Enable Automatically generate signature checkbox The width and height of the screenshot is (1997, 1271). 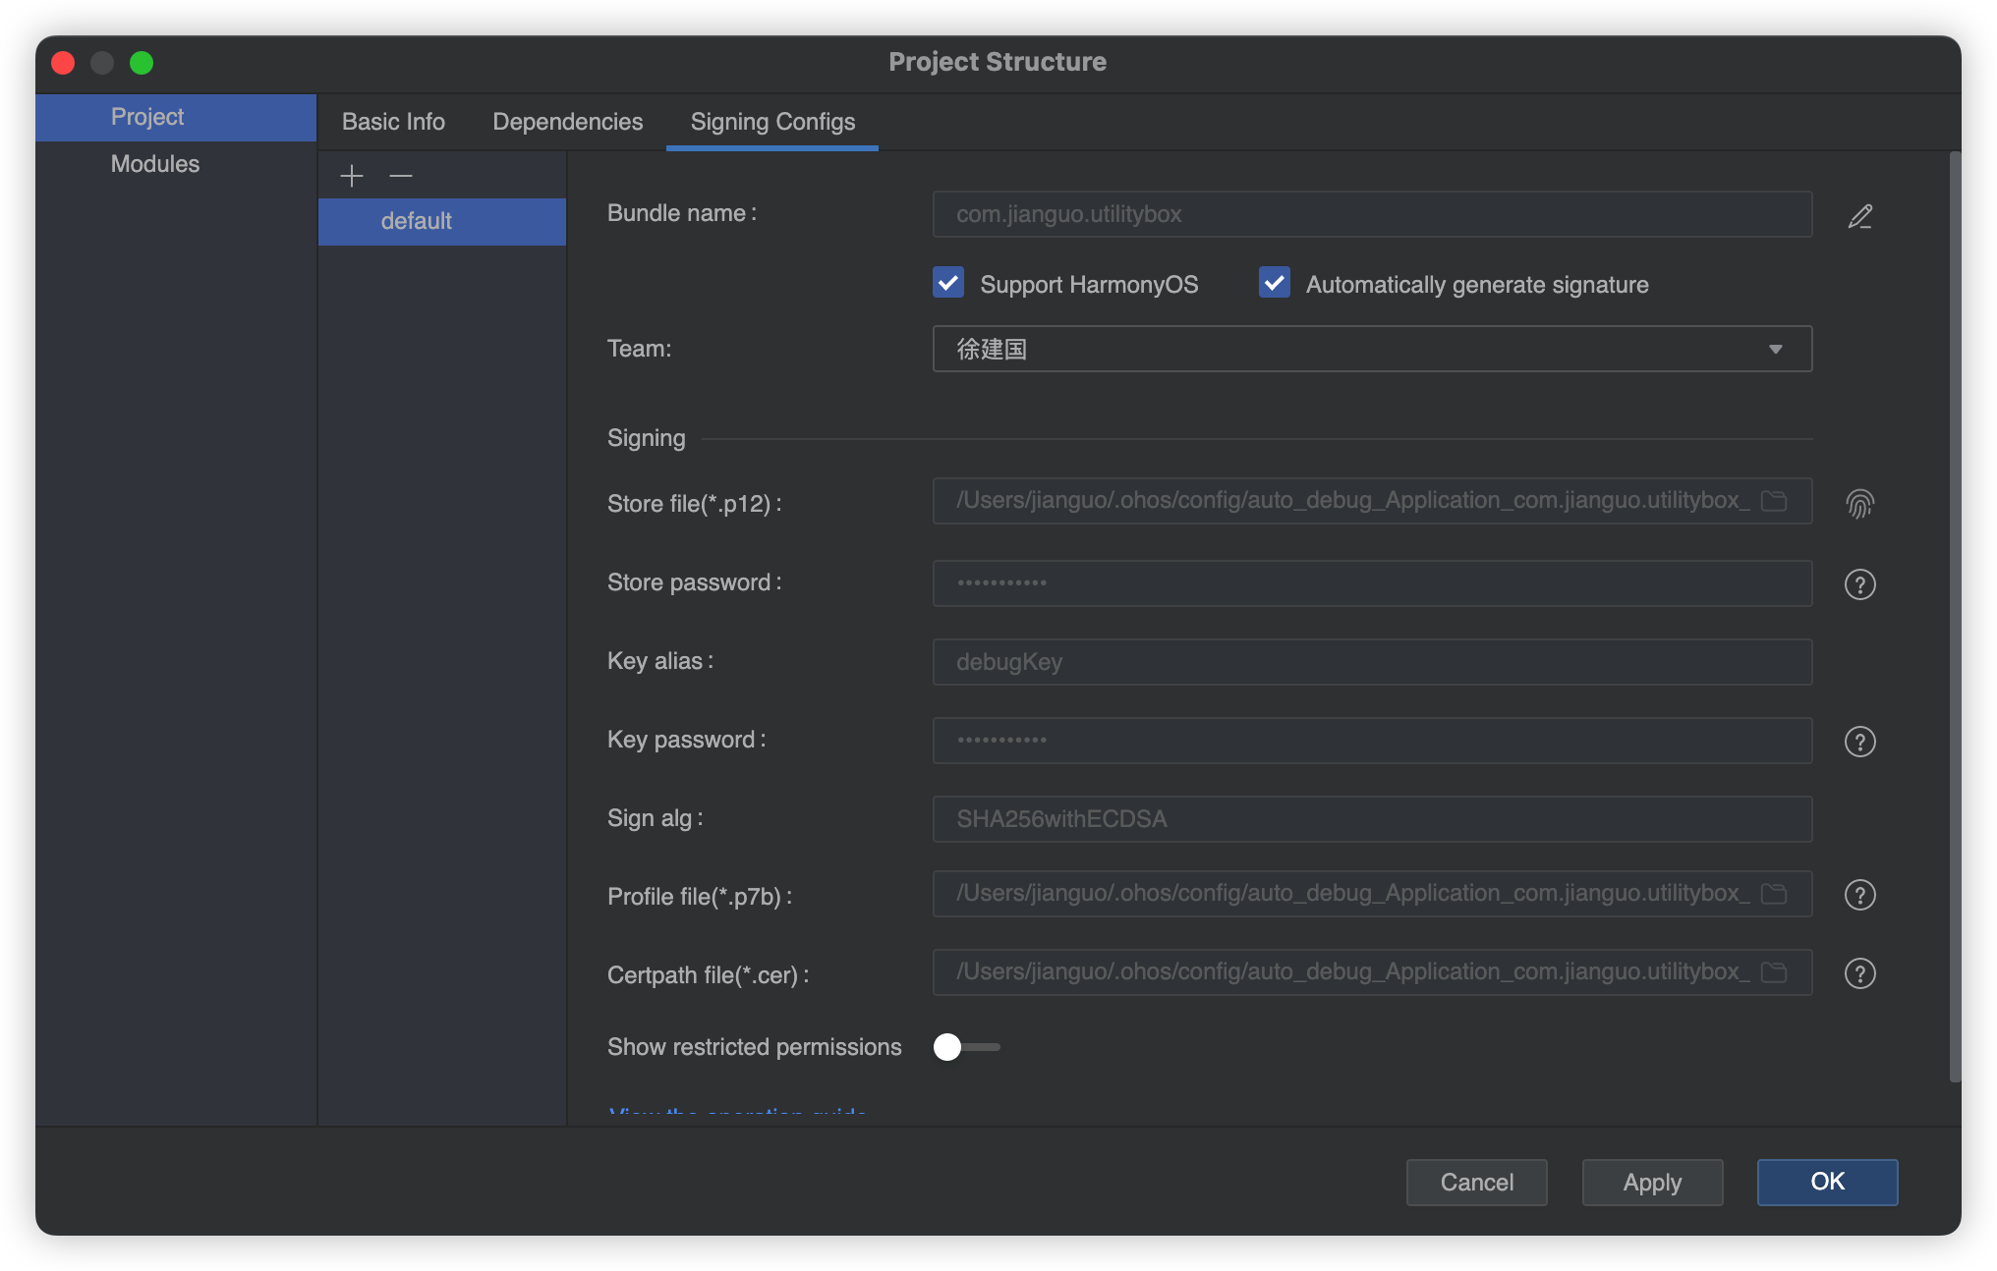click(x=1274, y=284)
